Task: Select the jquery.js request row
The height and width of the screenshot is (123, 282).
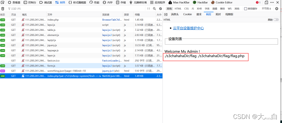Action: [x=81, y=45]
